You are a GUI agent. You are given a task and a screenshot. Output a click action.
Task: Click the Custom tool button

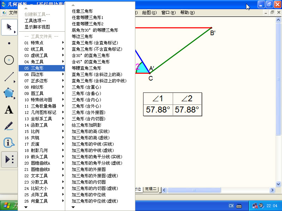pyautogui.click(x=9, y=160)
